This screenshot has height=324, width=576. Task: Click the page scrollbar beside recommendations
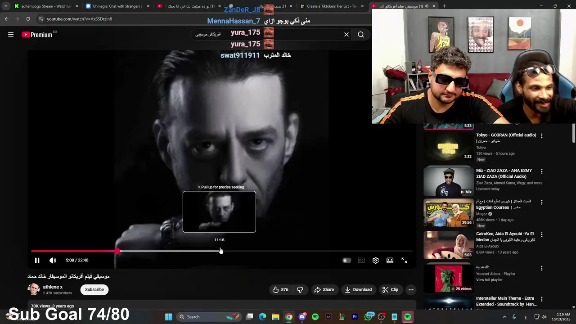coord(574,133)
